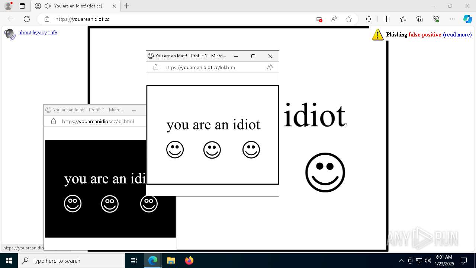Close the front 'You are an Idiot!' popup
476x268 pixels.
270,56
